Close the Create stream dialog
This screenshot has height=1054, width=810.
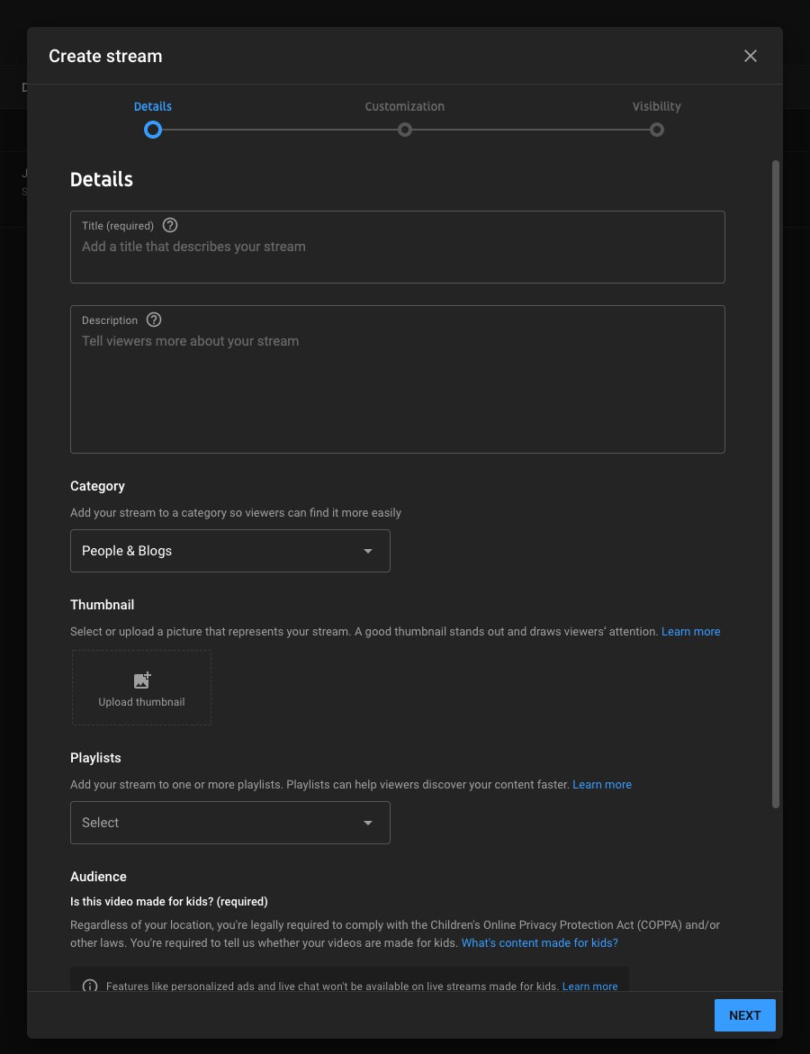[751, 56]
